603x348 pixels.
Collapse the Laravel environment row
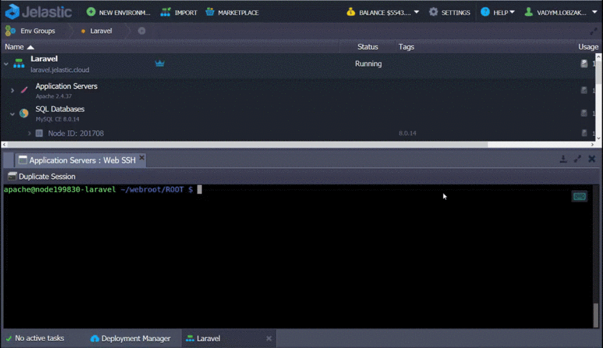click(6, 64)
